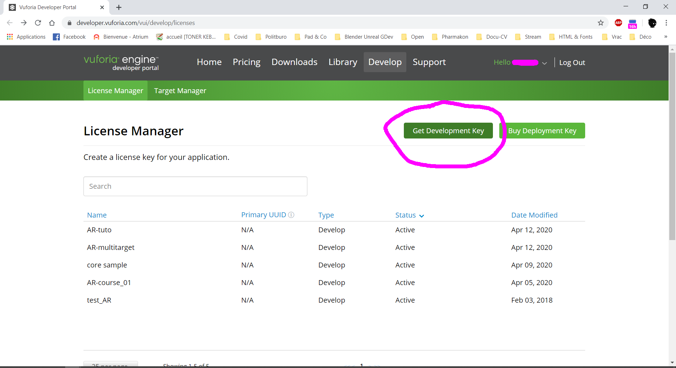Show more bookmarks with the overflow chevron
The height and width of the screenshot is (368, 676).
click(x=665, y=37)
